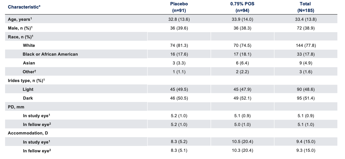This screenshot has width=345, height=159.
Task: Select the Placebo (n=91) column header
Action: [x=179, y=7]
